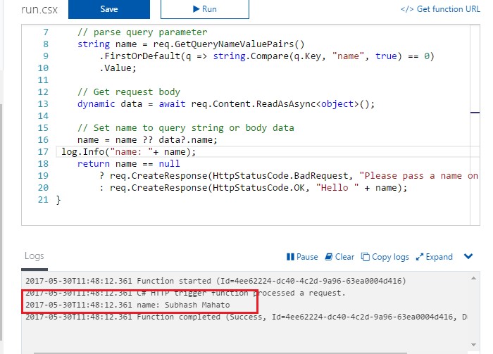The image size is (493, 354).
Task: Click the '// Set name to query string' comment
Action: click(x=186, y=128)
